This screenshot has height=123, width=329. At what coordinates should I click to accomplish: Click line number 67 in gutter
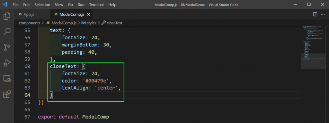pyautogui.click(x=27, y=117)
